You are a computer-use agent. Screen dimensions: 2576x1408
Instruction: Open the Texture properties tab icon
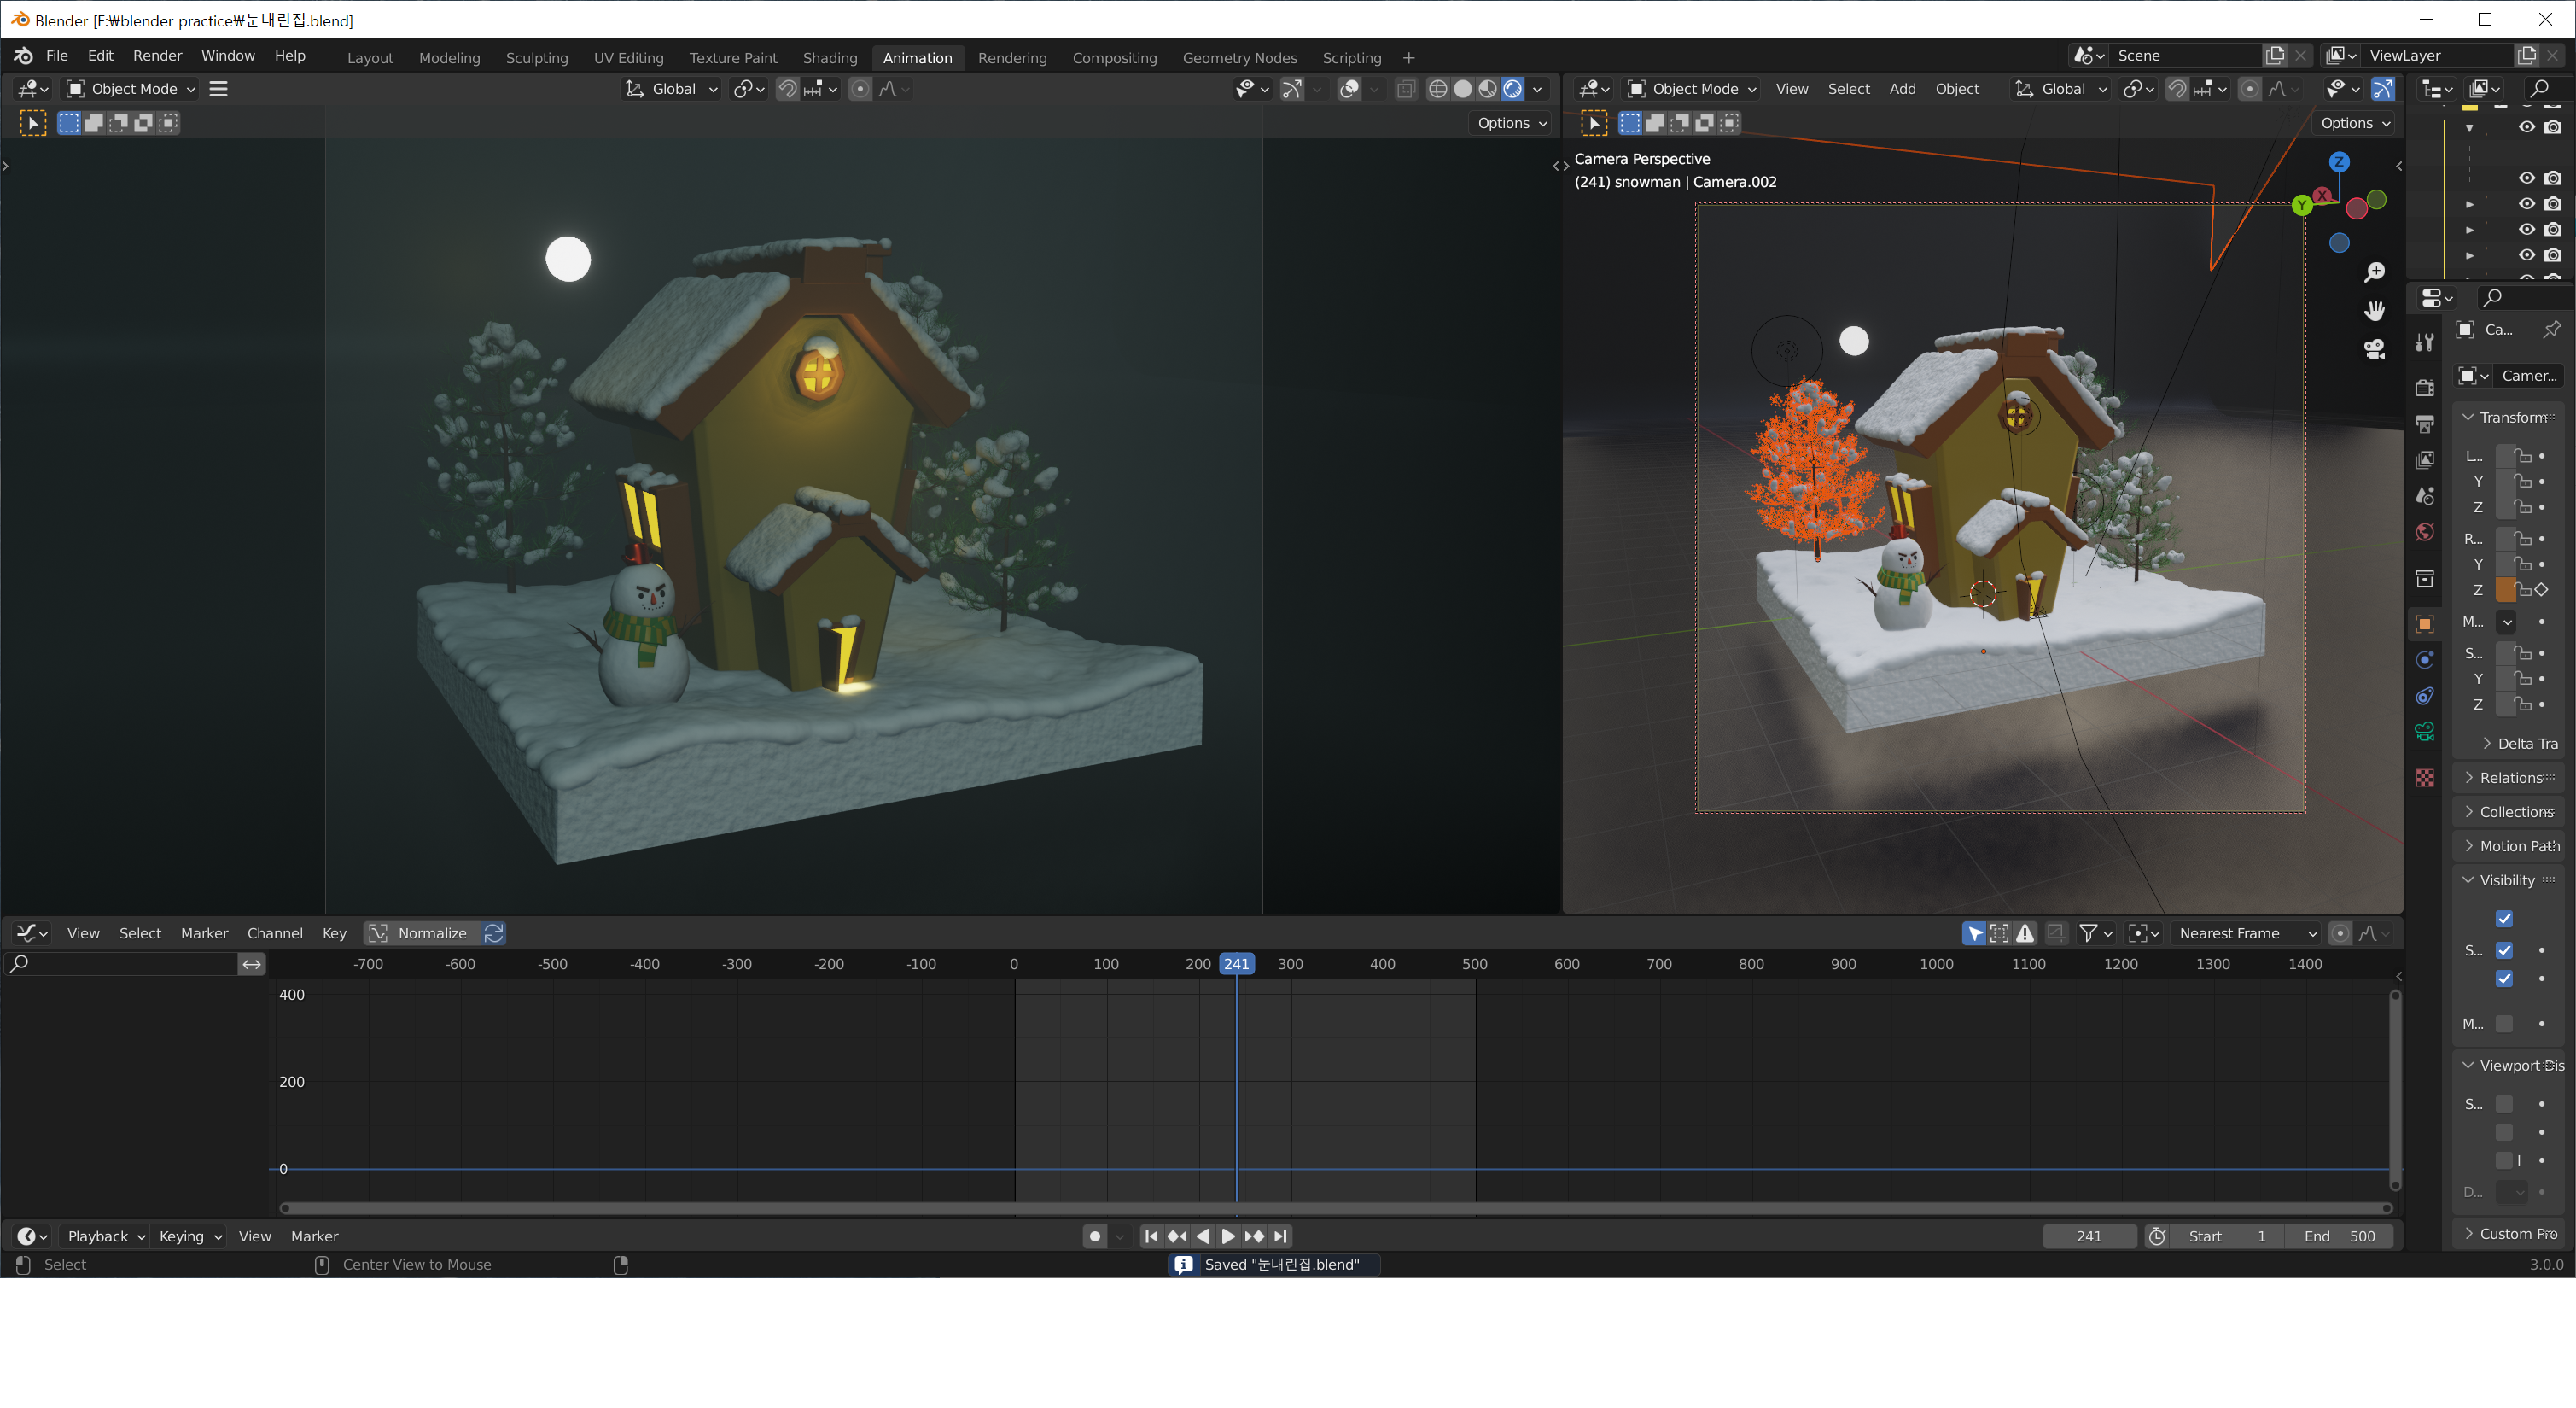click(2425, 778)
